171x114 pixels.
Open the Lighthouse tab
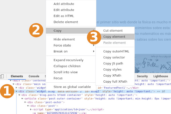coord(160,76)
